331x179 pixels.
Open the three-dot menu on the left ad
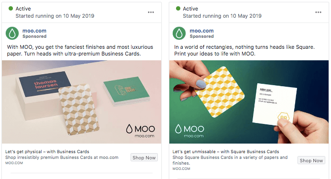(x=151, y=12)
